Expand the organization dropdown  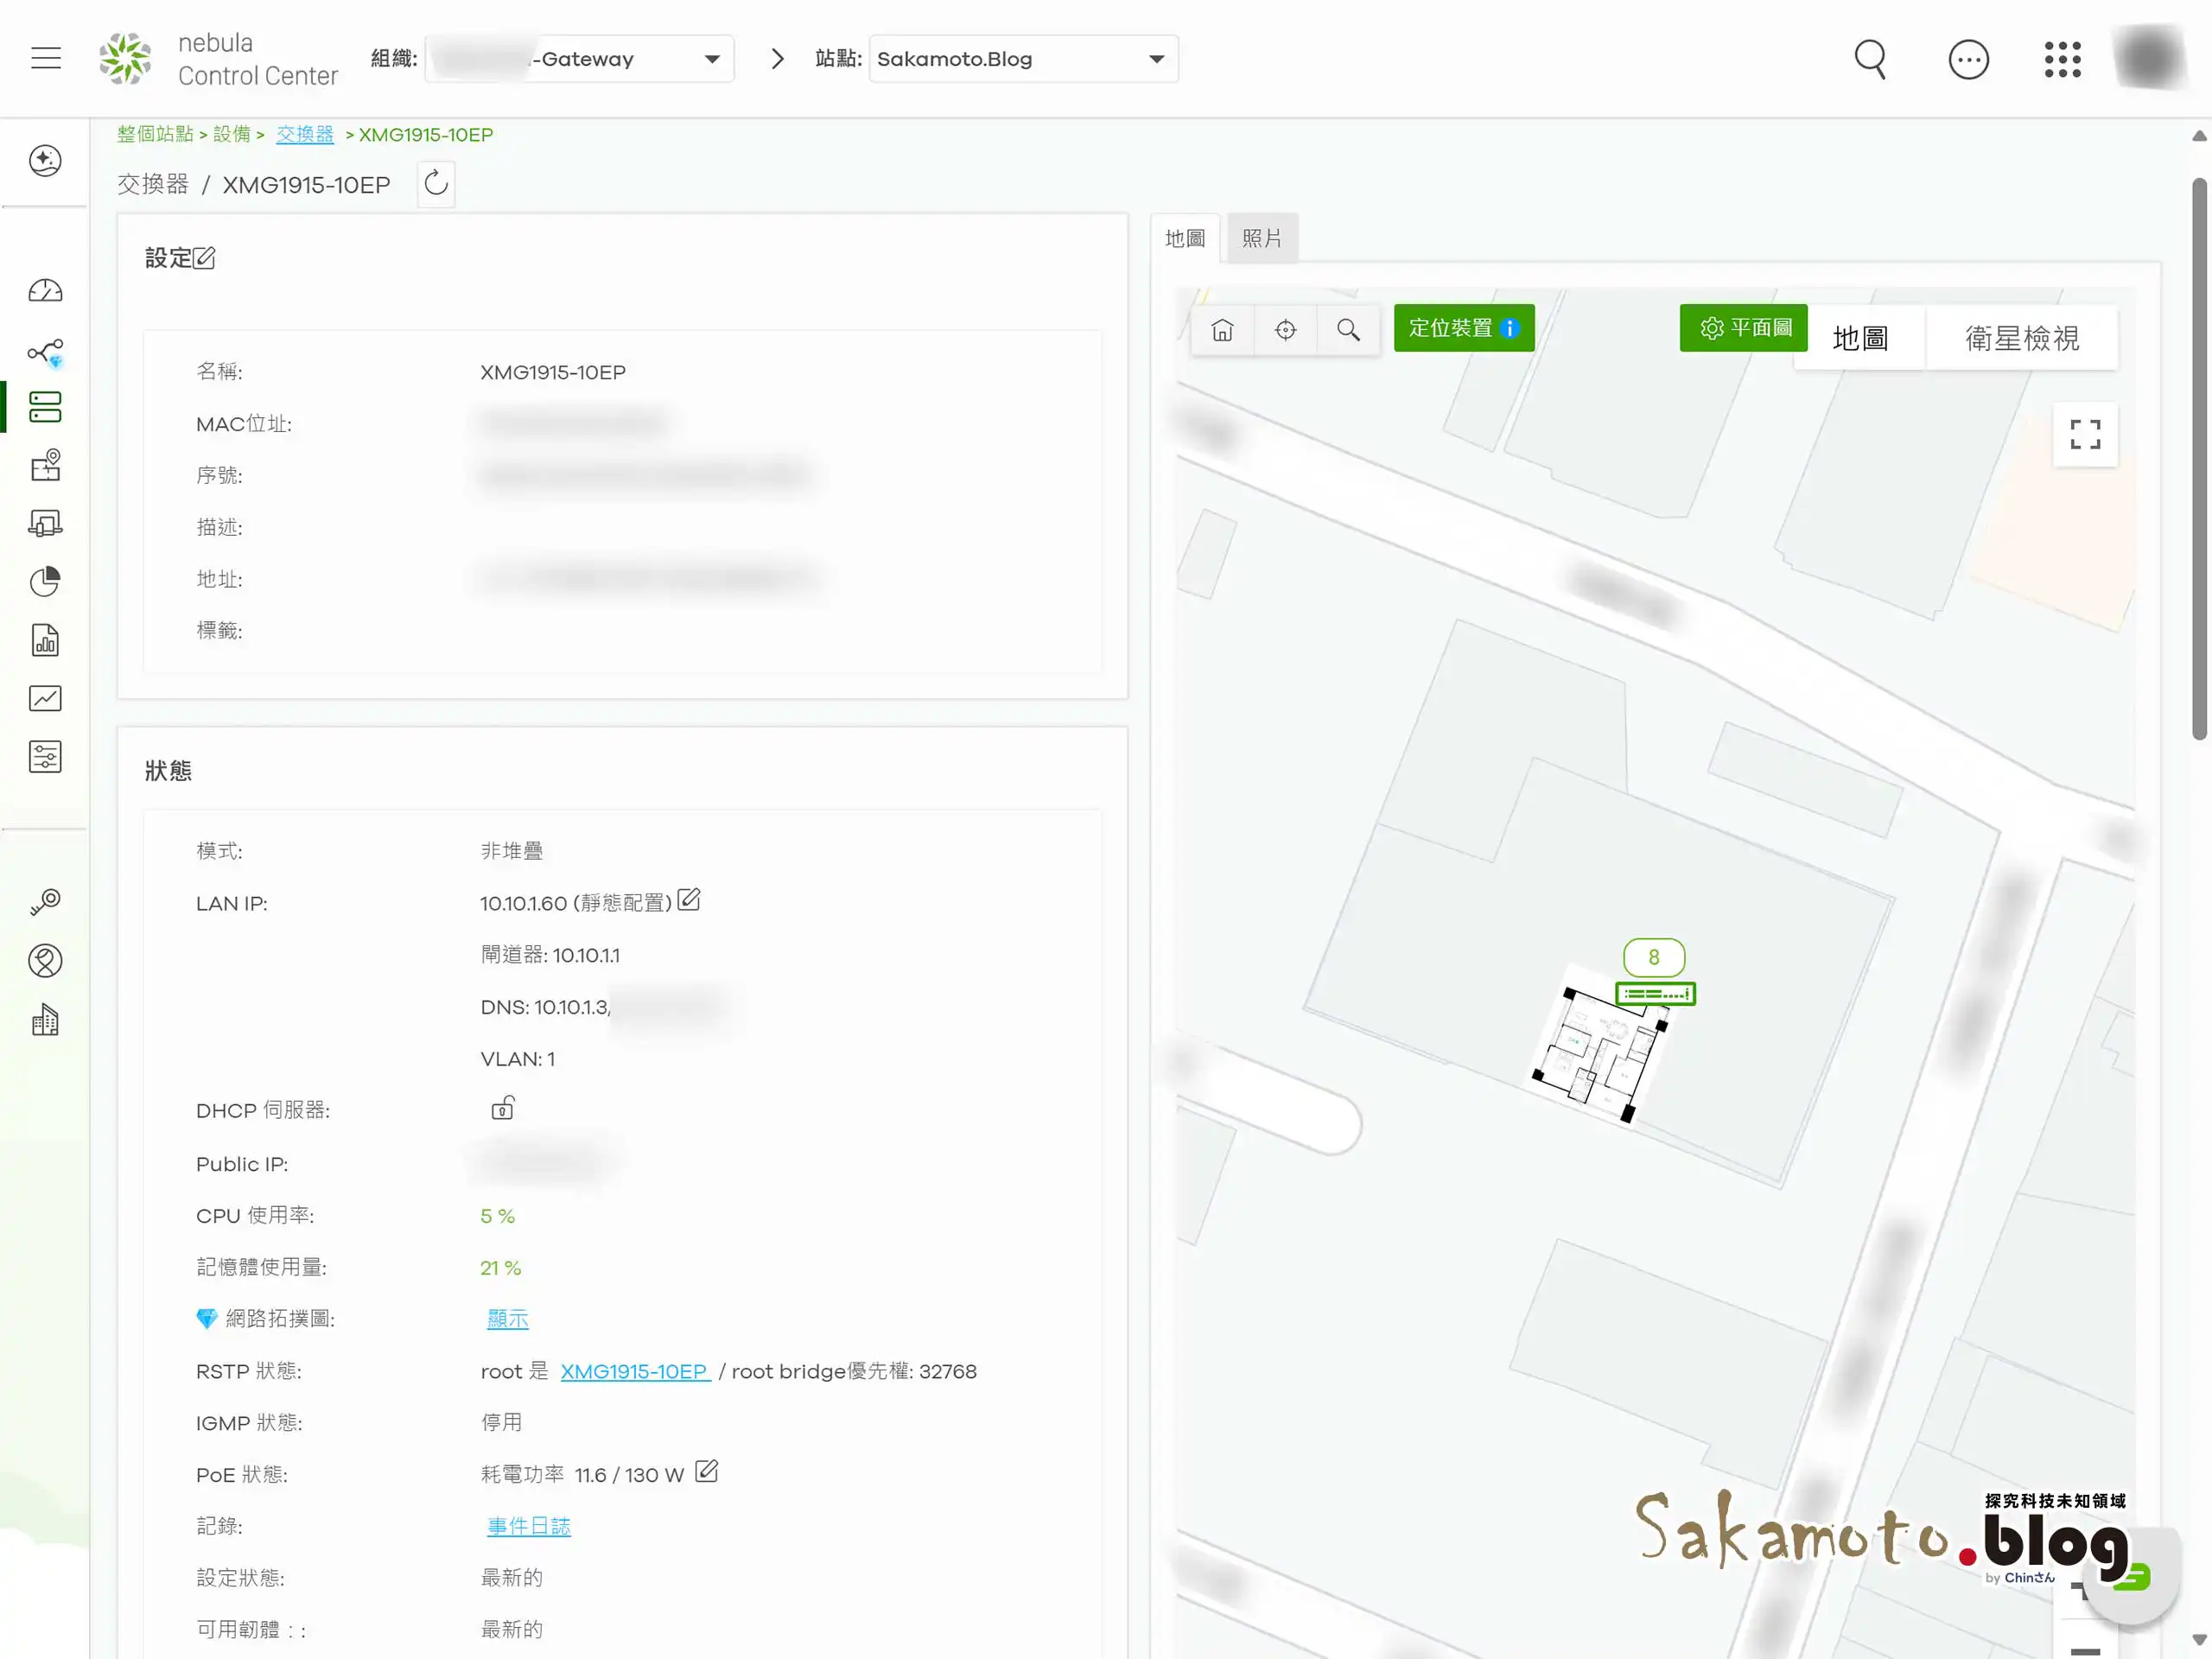(711, 59)
